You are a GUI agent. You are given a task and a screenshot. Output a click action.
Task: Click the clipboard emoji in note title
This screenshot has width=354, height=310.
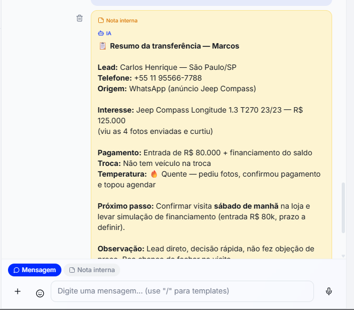(x=103, y=46)
